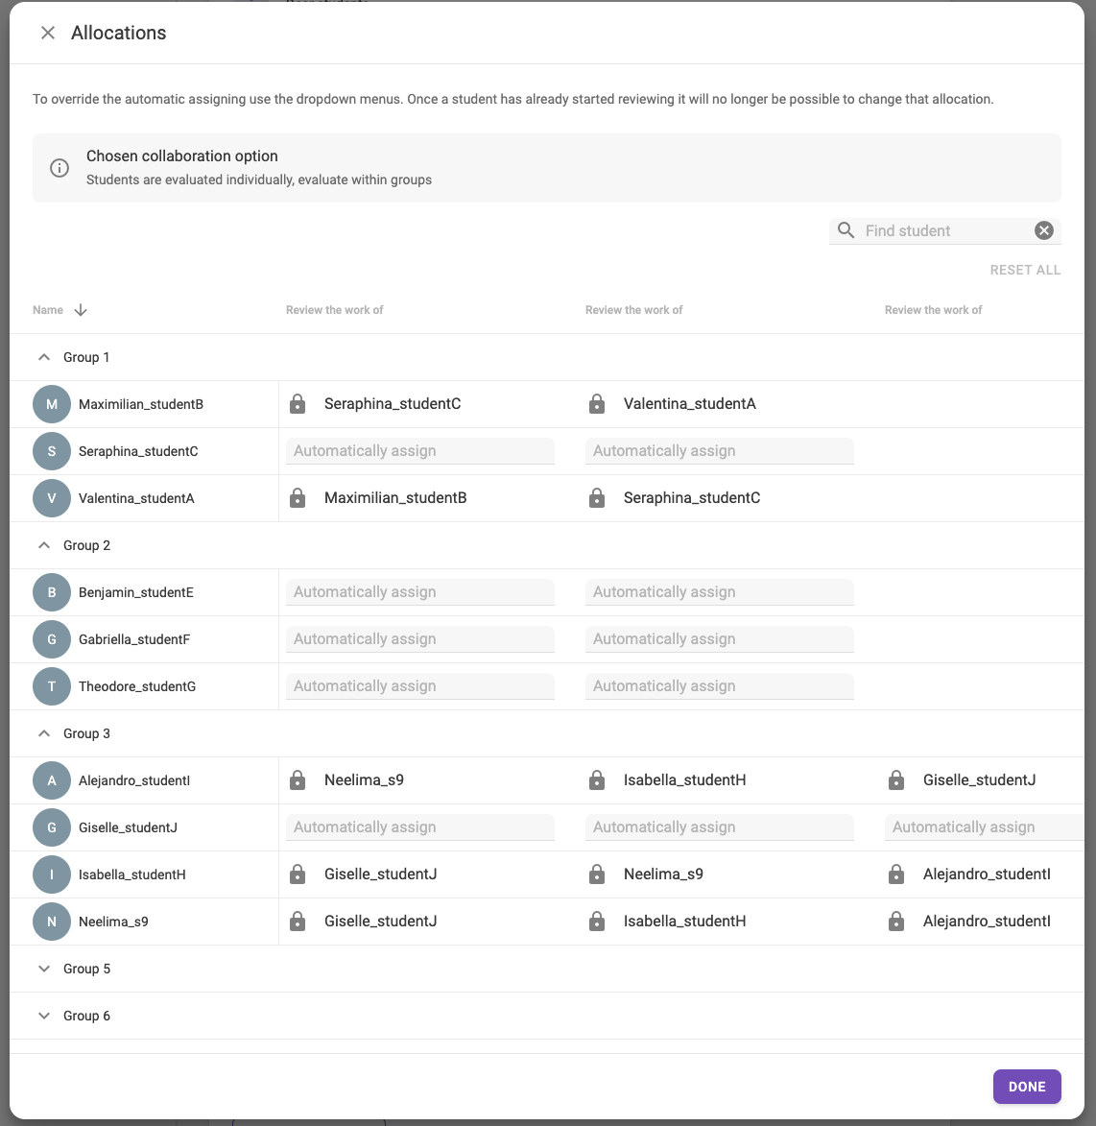Viewport: 1096px width, 1126px height.
Task: Open Benjamin_studentE's second Automatically assign dropdown
Action: click(x=719, y=592)
